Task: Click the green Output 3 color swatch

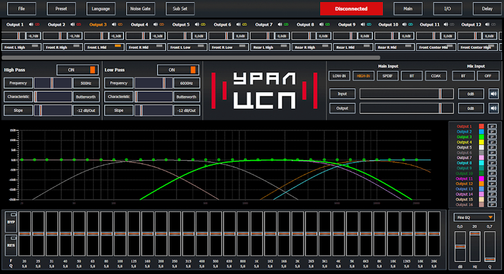Action: coord(481,137)
